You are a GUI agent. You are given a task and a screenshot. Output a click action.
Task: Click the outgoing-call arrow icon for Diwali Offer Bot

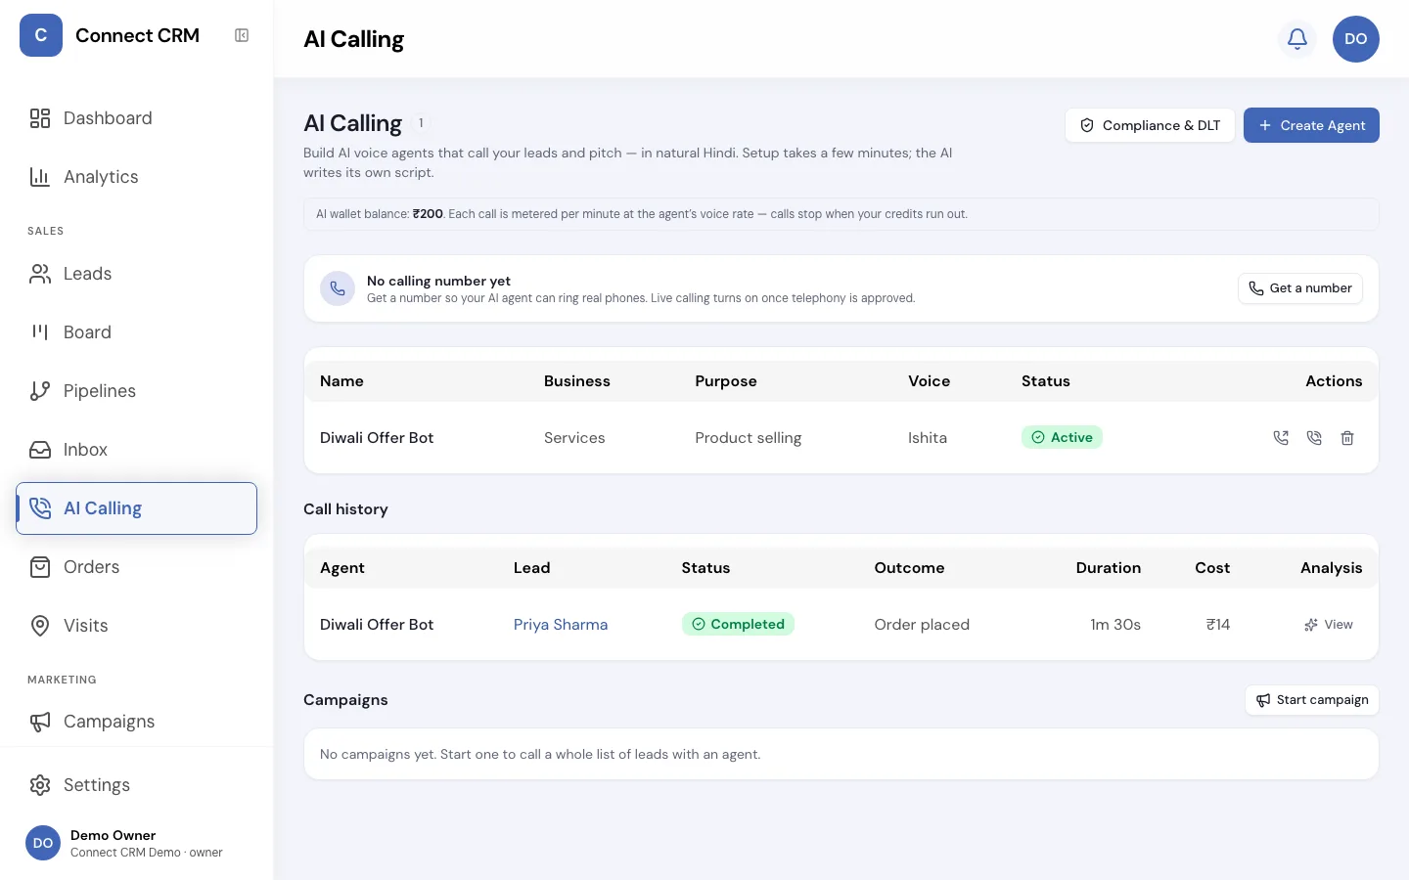1281,438
